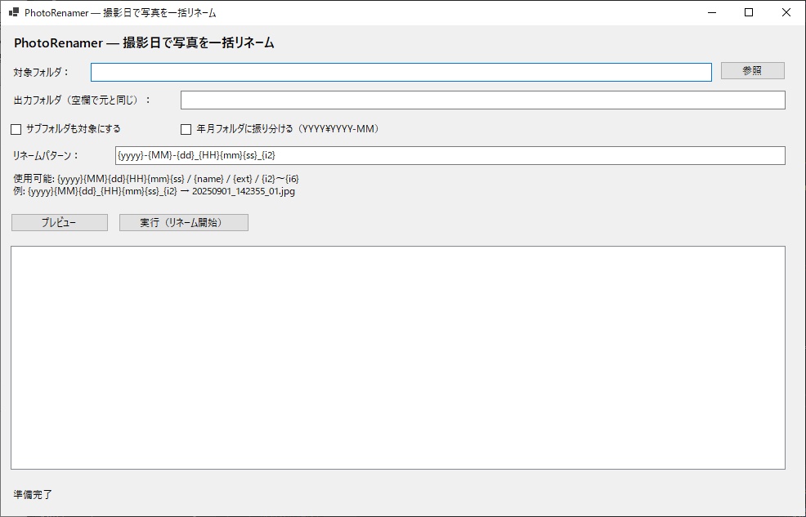This screenshot has width=806, height=517.
Task: Click inside the empty results log area
Action: (396, 359)
